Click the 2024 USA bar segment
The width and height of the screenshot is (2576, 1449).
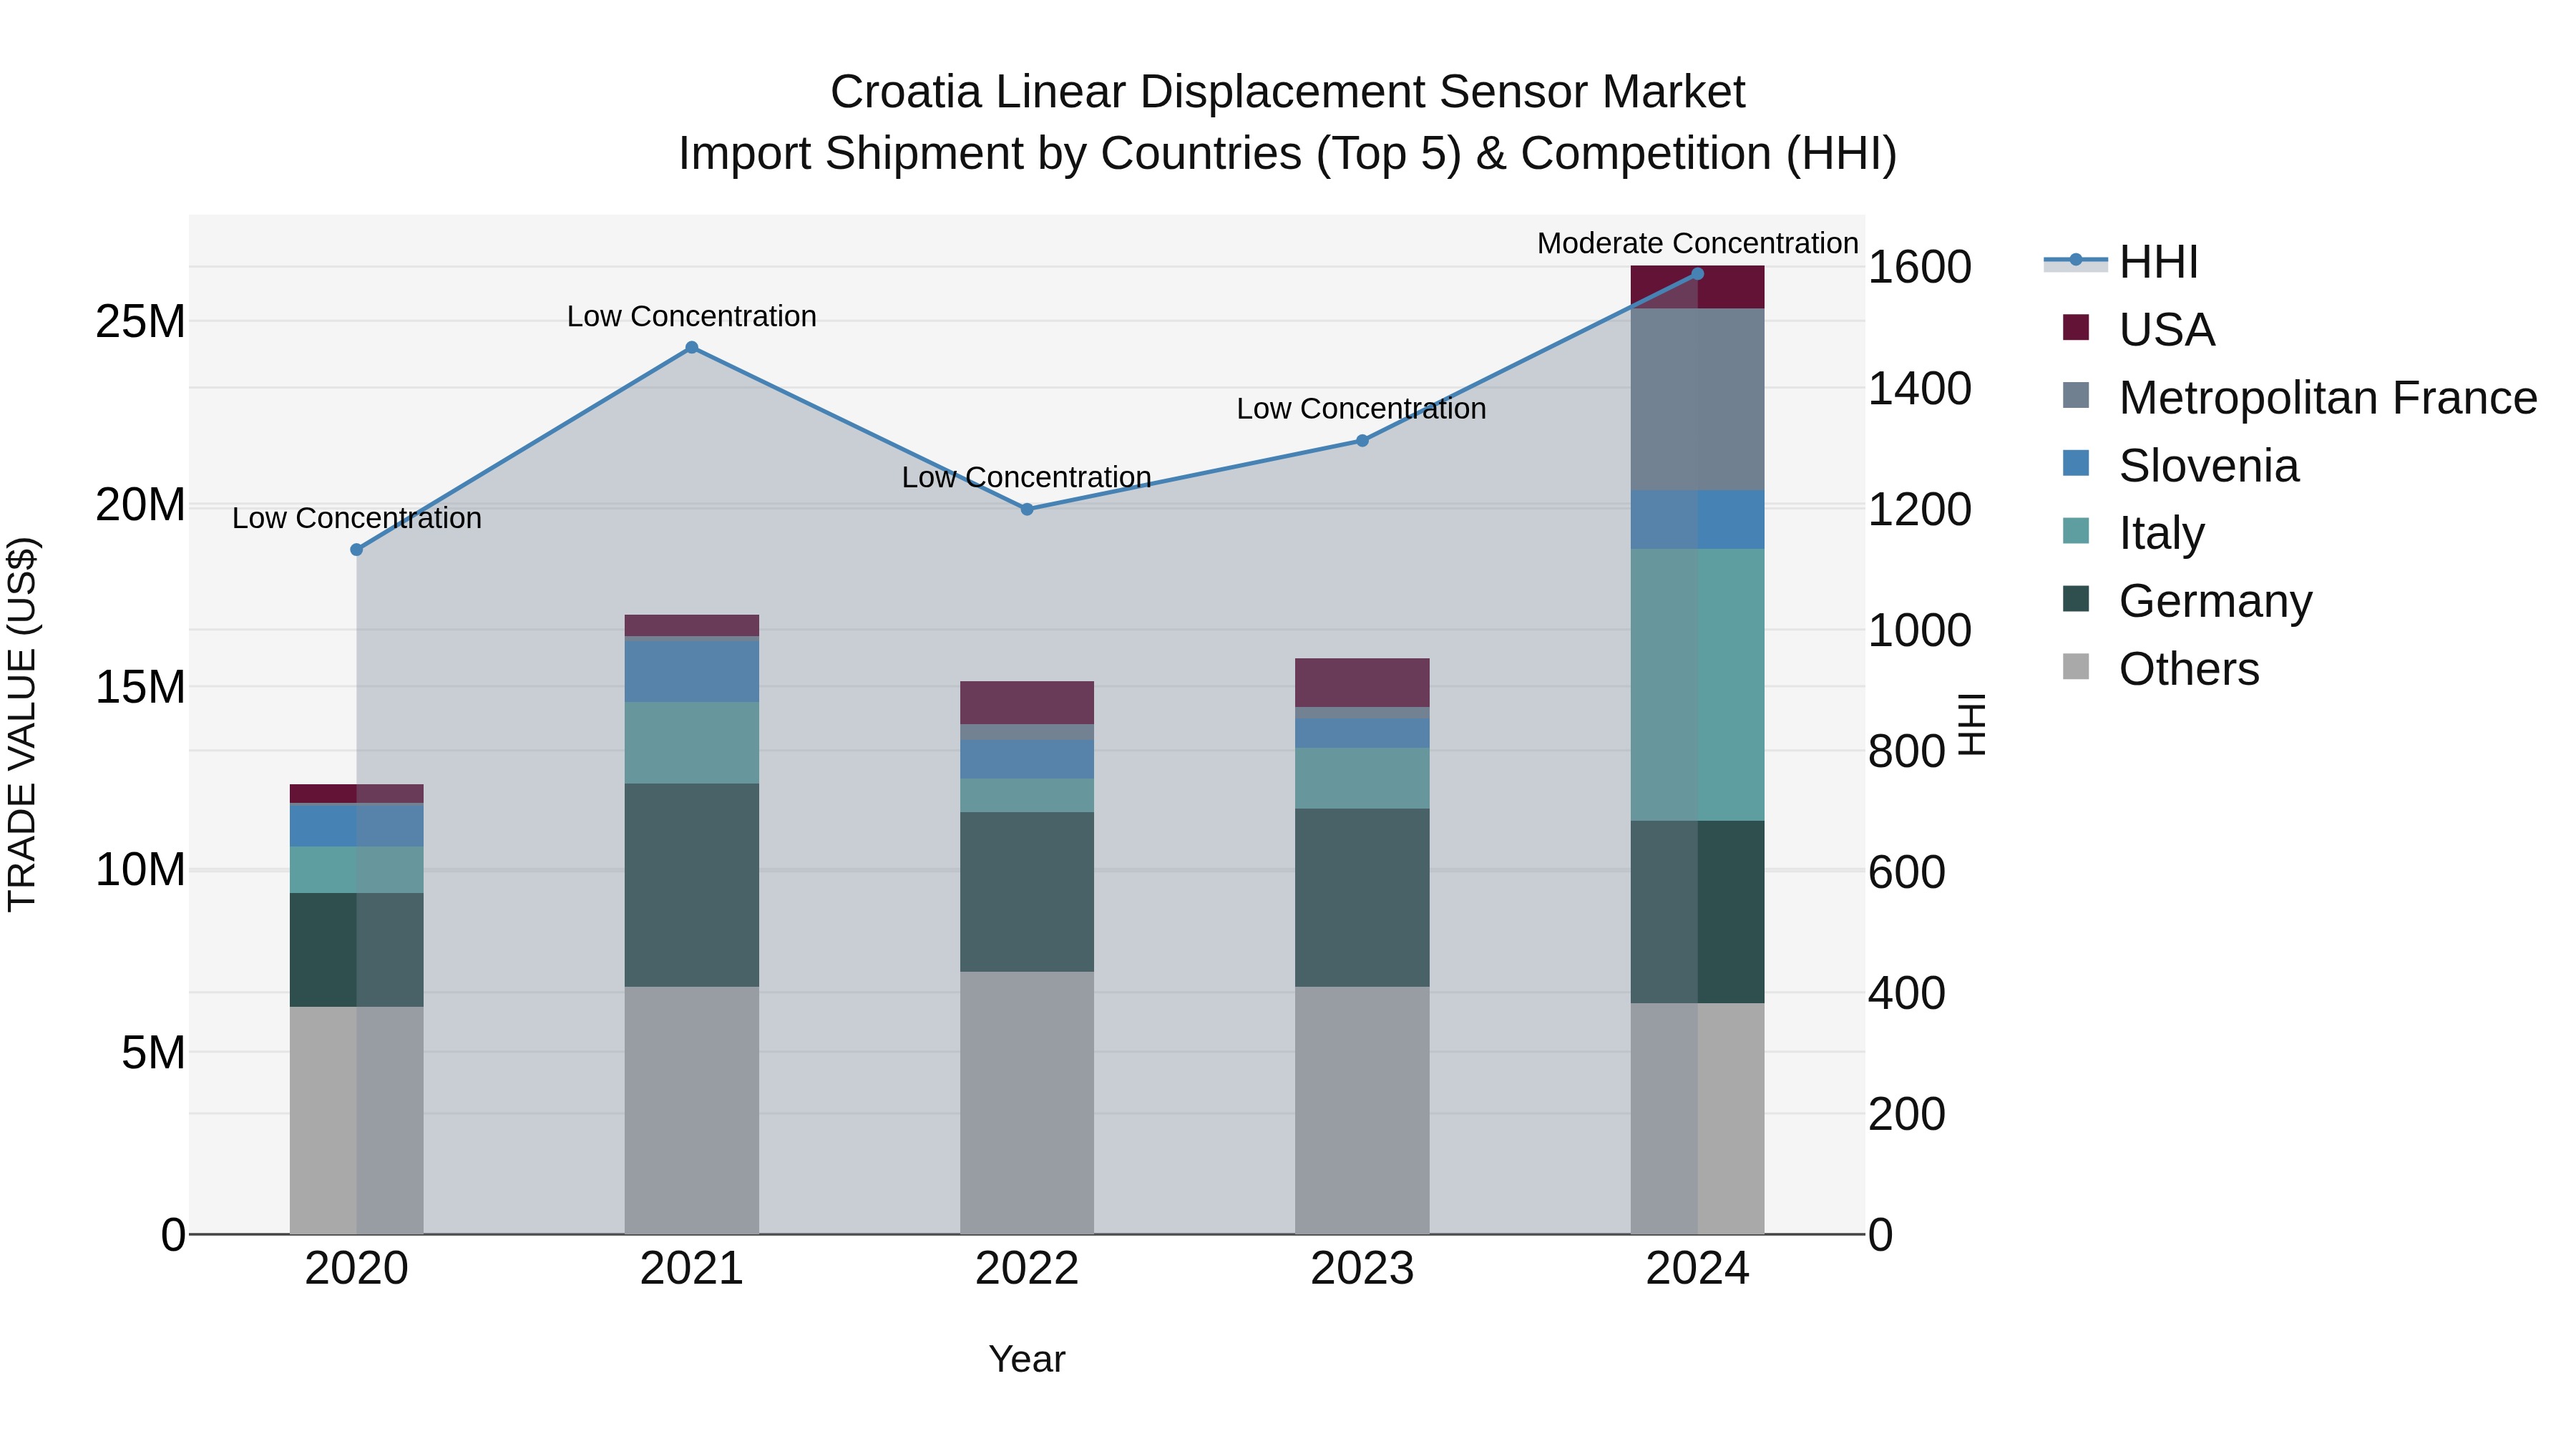tap(1697, 288)
